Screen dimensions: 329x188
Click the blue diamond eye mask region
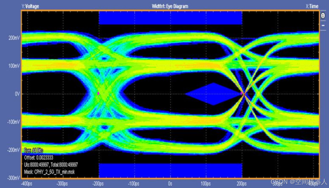(x=214, y=94)
